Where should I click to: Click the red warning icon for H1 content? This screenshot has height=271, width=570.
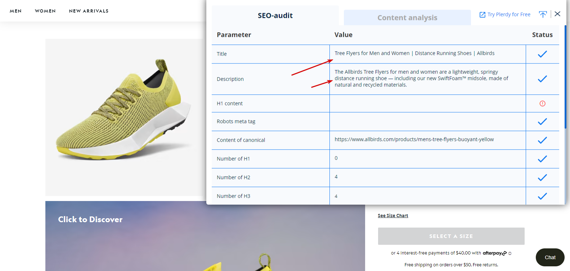(542, 103)
